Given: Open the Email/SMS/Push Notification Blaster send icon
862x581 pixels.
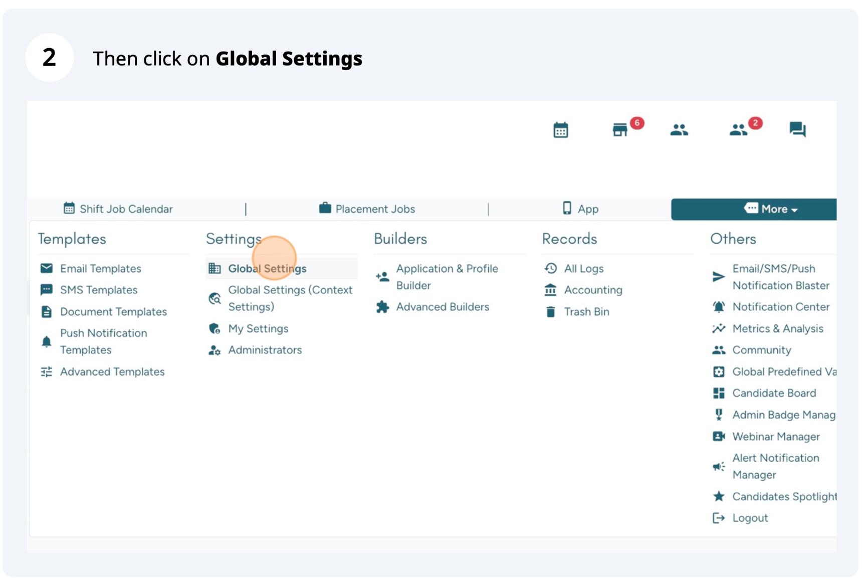Looking at the screenshot, I should (x=719, y=277).
